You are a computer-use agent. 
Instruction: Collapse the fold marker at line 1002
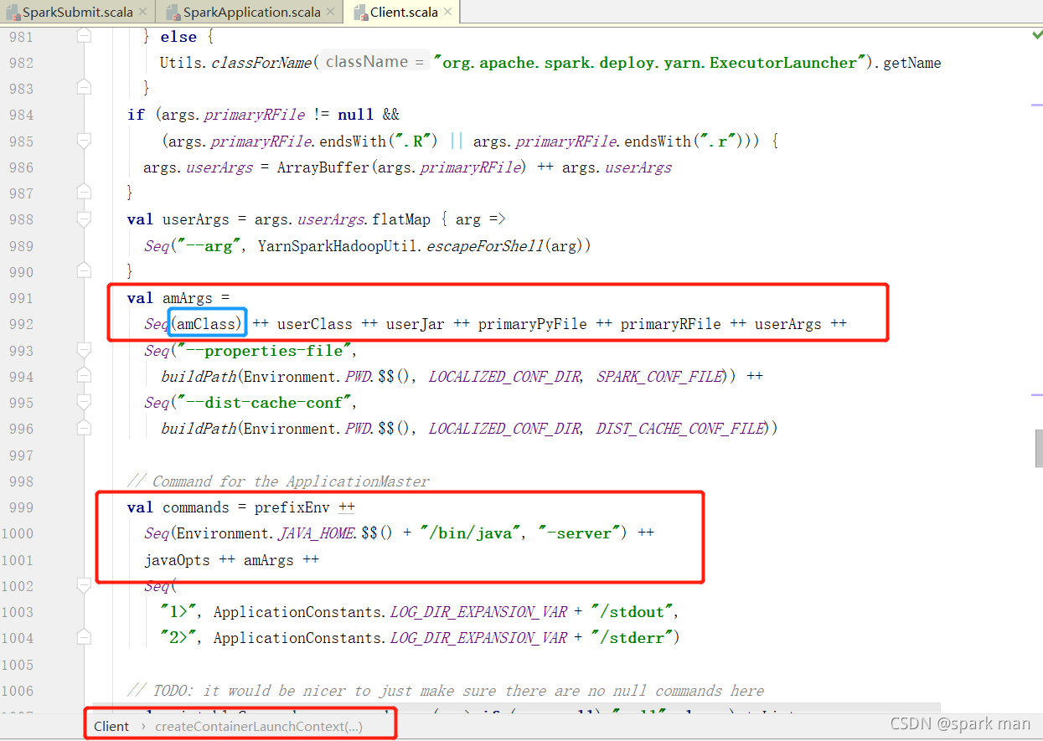[83, 585]
